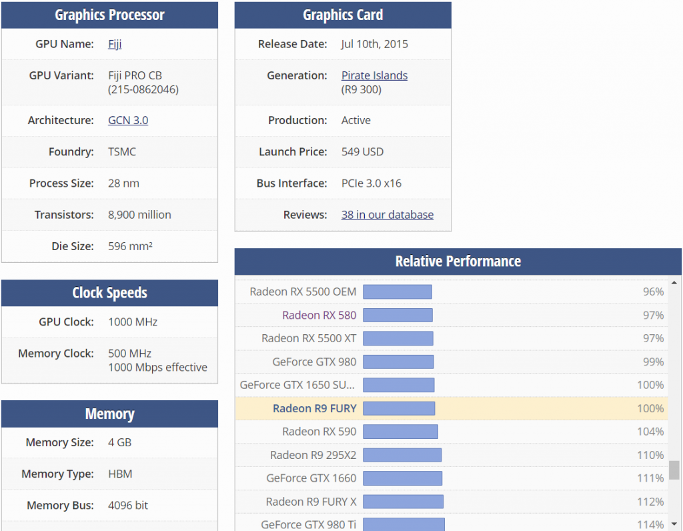Open the GeForce GTX 980 entry

pos(314,362)
